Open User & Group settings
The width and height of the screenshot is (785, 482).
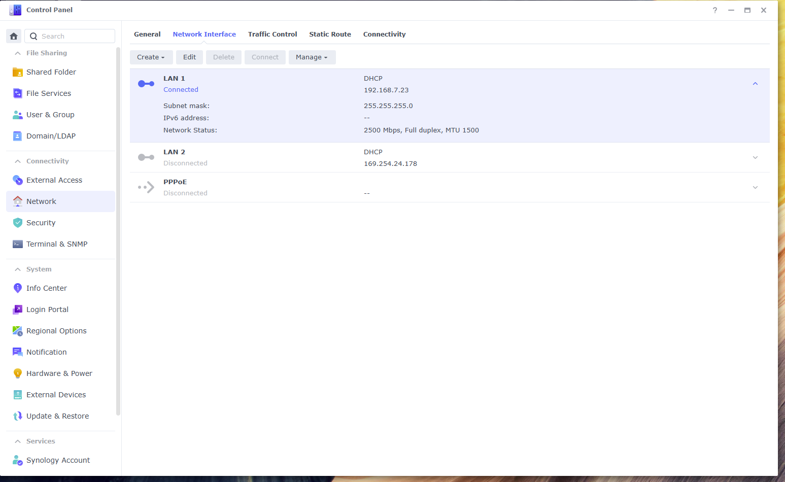coord(17,114)
